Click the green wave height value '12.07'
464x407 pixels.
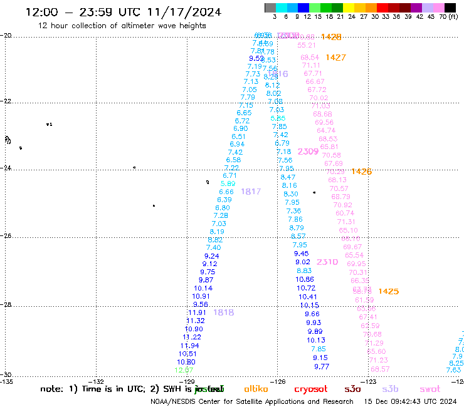point(184,370)
